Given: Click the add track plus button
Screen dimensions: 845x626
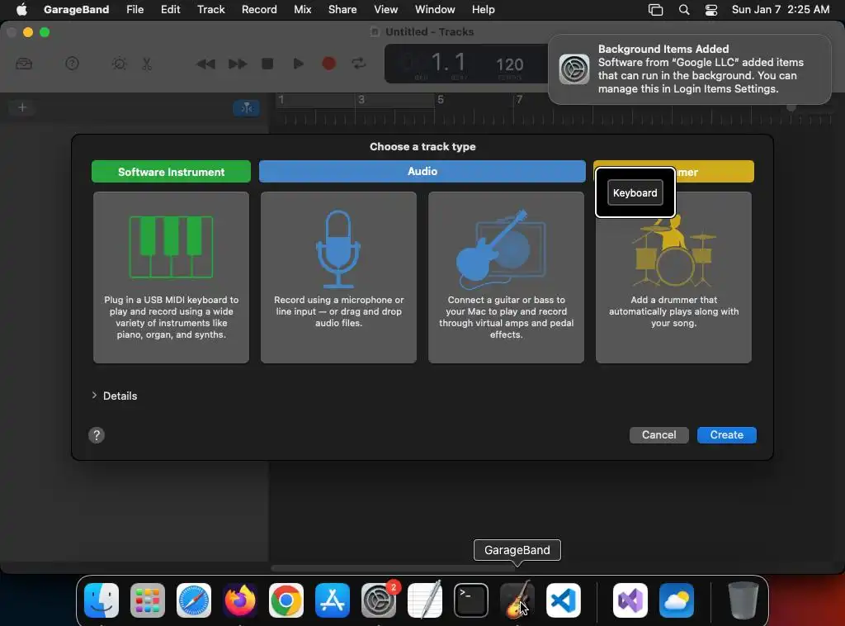Looking at the screenshot, I should pos(22,107).
